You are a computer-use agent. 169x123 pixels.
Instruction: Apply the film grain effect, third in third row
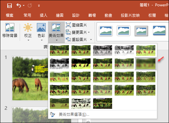(x=103, y=77)
